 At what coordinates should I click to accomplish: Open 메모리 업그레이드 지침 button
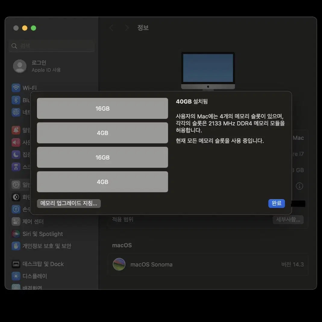click(x=69, y=203)
